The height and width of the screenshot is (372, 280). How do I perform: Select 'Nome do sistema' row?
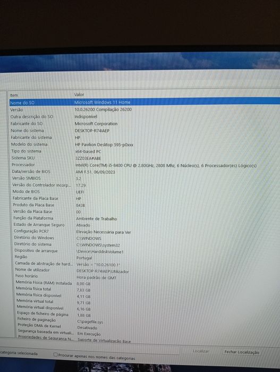27,131
